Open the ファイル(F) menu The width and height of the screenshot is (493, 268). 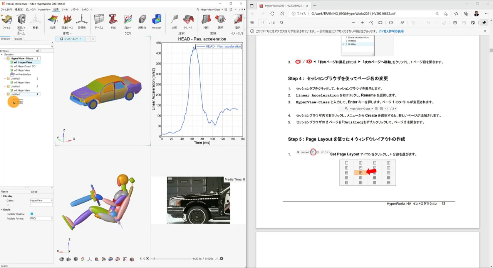pyautogui.click(x=6, y=9)
